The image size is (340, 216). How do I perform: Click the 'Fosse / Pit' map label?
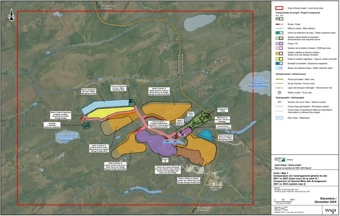pos(165,160)
